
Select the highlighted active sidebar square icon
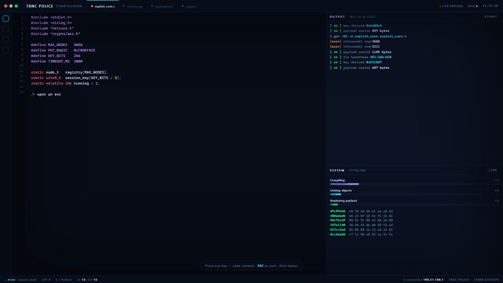(6, 18)
